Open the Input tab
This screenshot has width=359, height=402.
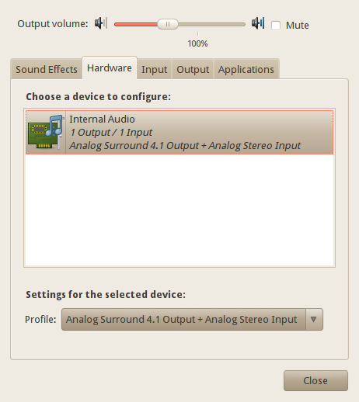tap(154, 69)
